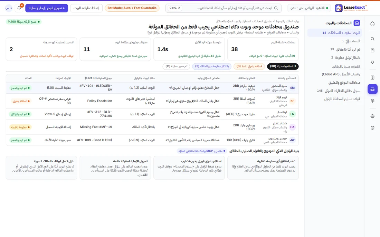380x237 pixels.
Task: Open the cube icon in the side rail
Action: 372,101
